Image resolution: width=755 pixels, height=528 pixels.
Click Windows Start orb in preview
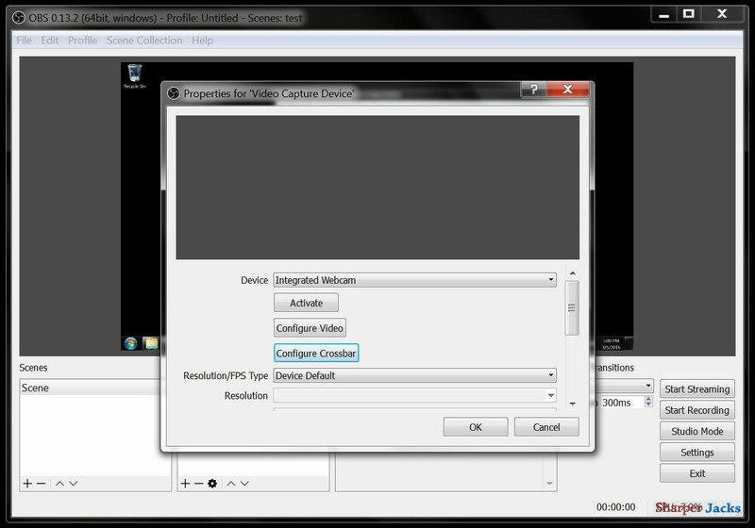point(130,343)
